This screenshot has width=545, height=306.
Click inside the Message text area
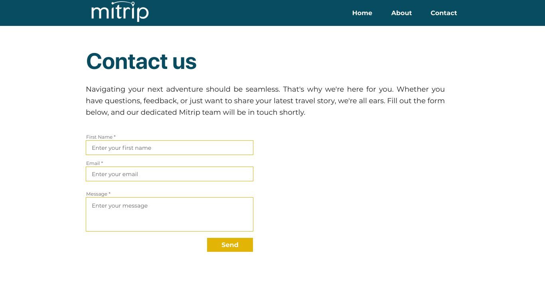[x=170, y=214]
